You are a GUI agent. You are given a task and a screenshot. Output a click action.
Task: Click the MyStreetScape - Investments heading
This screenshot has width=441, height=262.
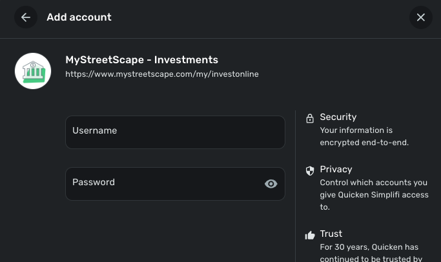pyautogui.click(x=141, y=60)
